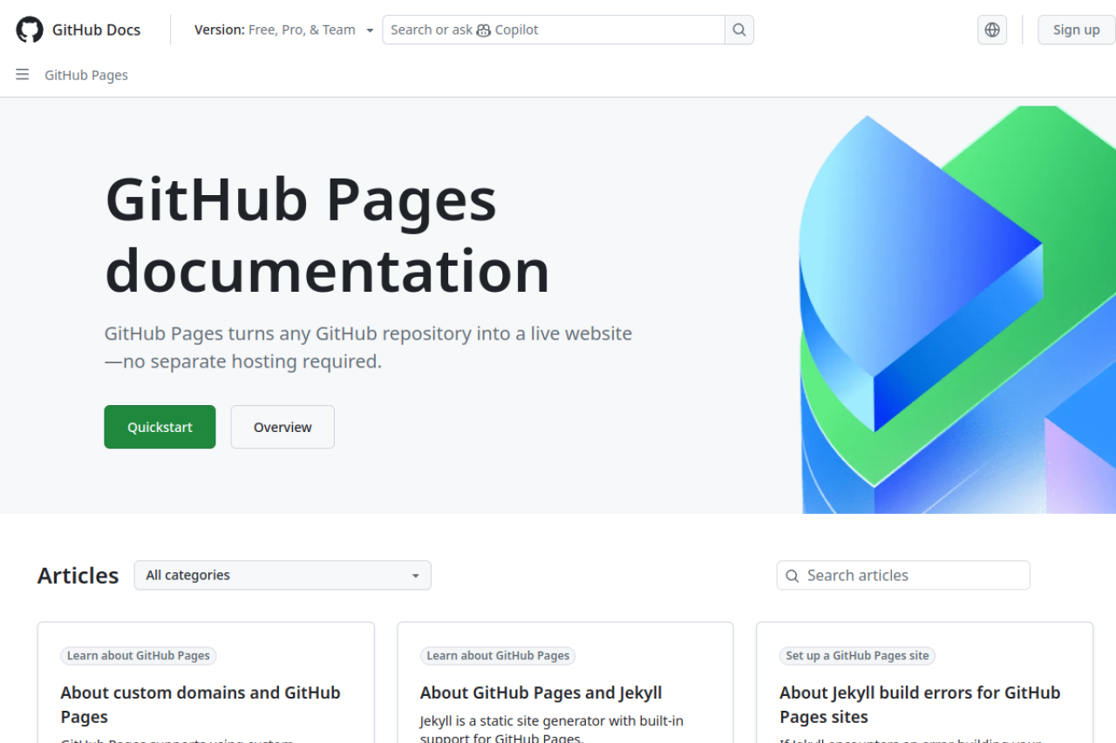Open About GitHub Pages and Jekyll article
Screen dimensions: 1116x743
[x=541, y=692]
